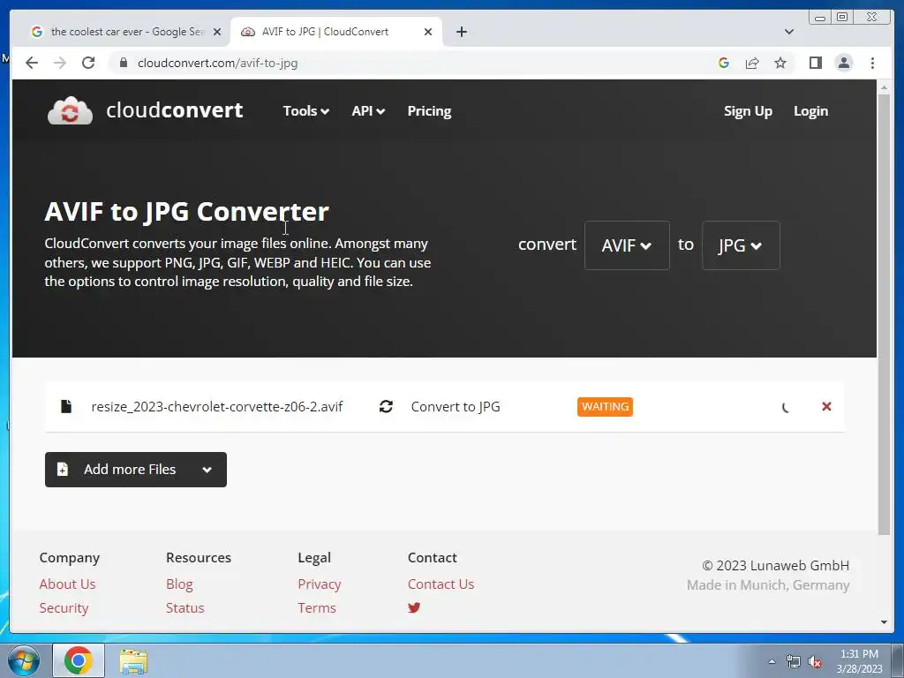Click the Convert to JPG label
Screen dimensions: 904x678
click(456, 406)
